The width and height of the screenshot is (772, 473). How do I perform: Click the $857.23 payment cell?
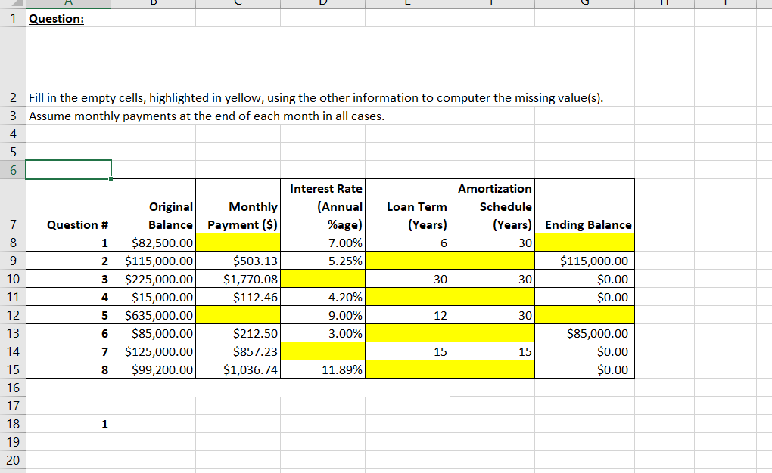click(x=238, y=351)
